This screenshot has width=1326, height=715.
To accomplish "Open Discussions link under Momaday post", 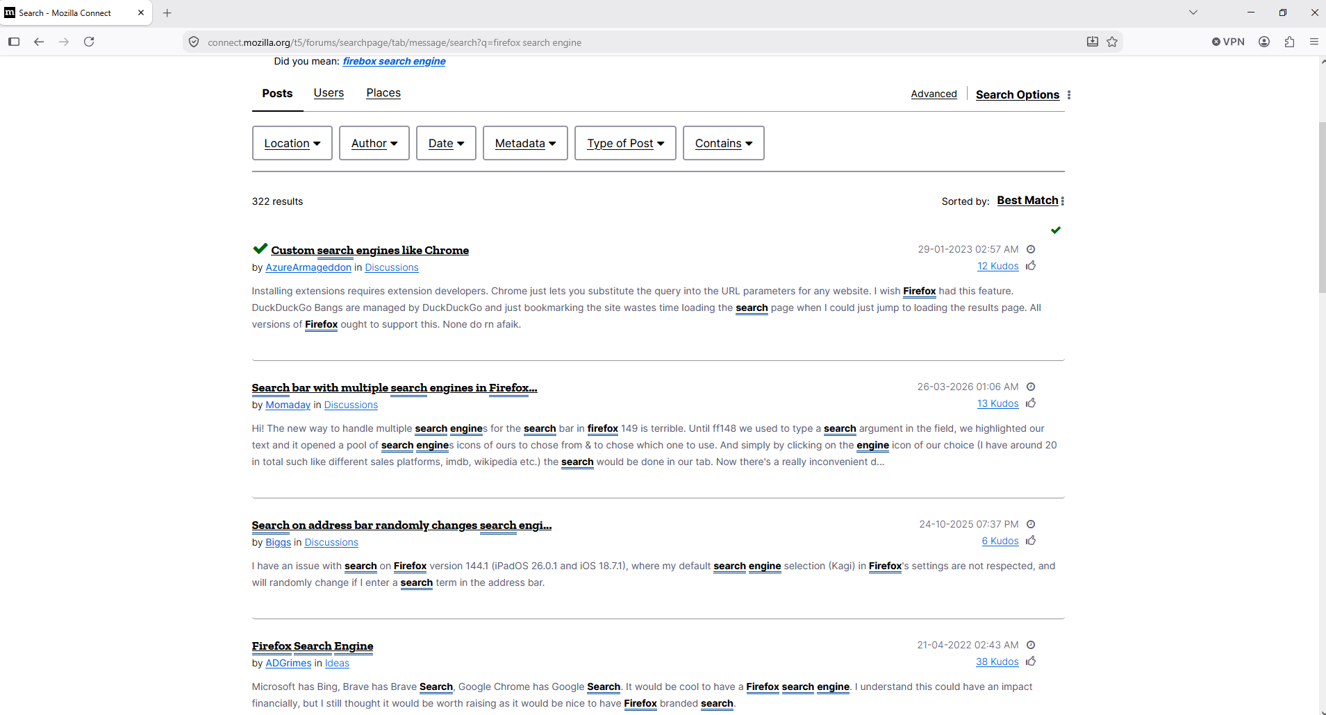I will tap(351, 405).
